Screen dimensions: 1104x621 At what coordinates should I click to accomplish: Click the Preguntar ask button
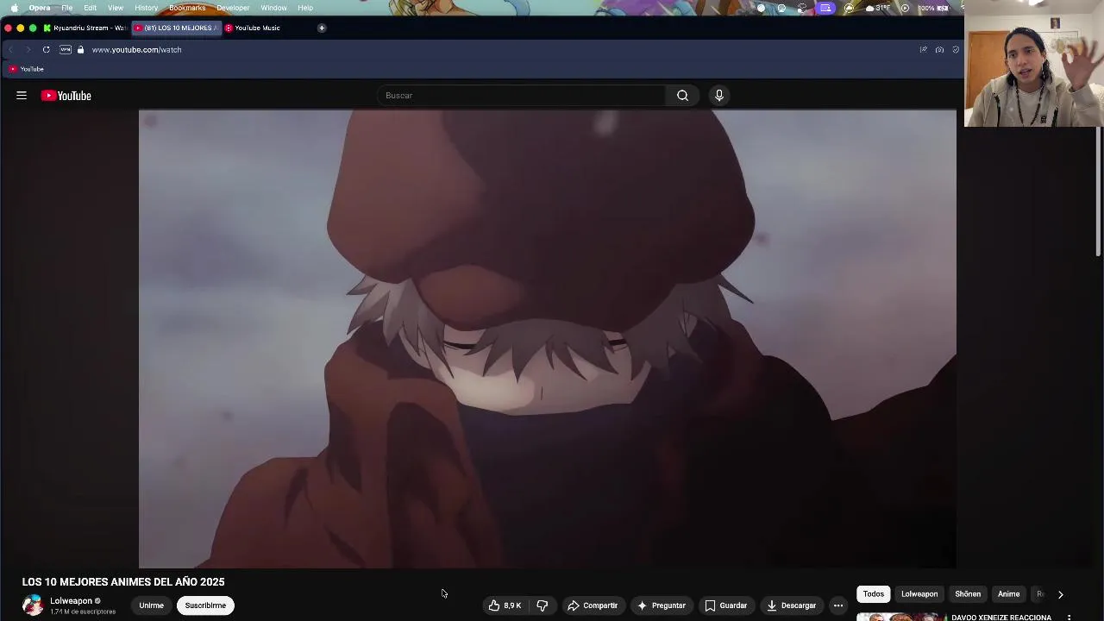[x=662, y=605]
